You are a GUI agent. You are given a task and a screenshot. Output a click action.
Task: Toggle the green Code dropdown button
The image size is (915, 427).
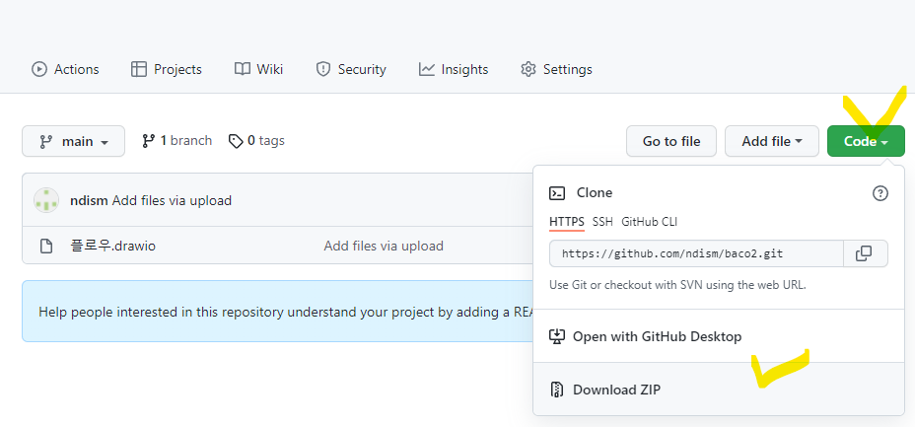tap(866, 141)
